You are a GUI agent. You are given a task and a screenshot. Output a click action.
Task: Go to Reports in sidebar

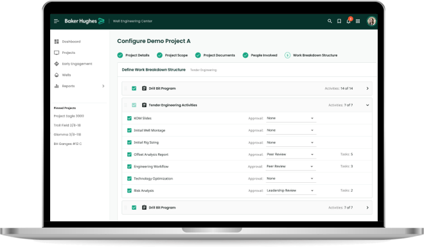[68, 86]
